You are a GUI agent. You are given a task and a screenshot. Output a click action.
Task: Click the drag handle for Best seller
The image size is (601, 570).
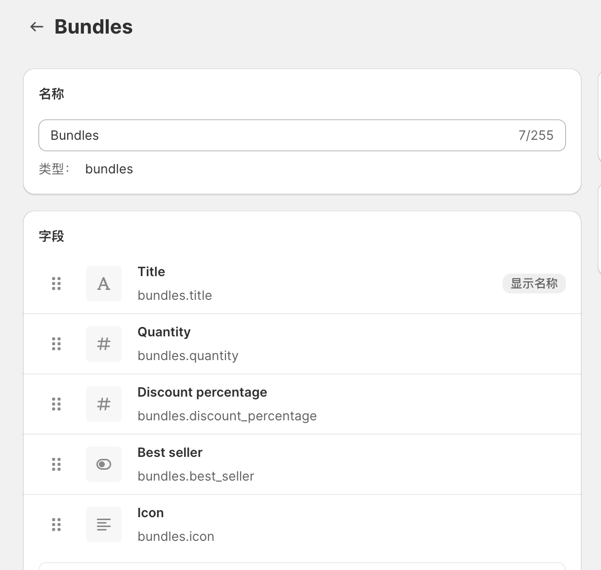(56, 464)
